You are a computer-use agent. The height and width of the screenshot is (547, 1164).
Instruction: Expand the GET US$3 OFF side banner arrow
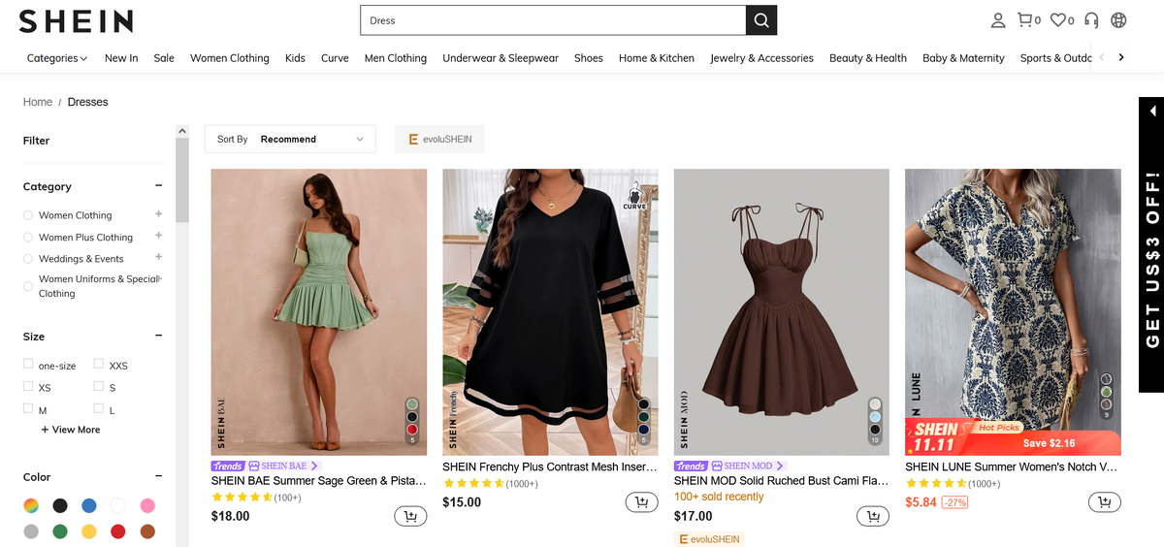pos(1152,111)
